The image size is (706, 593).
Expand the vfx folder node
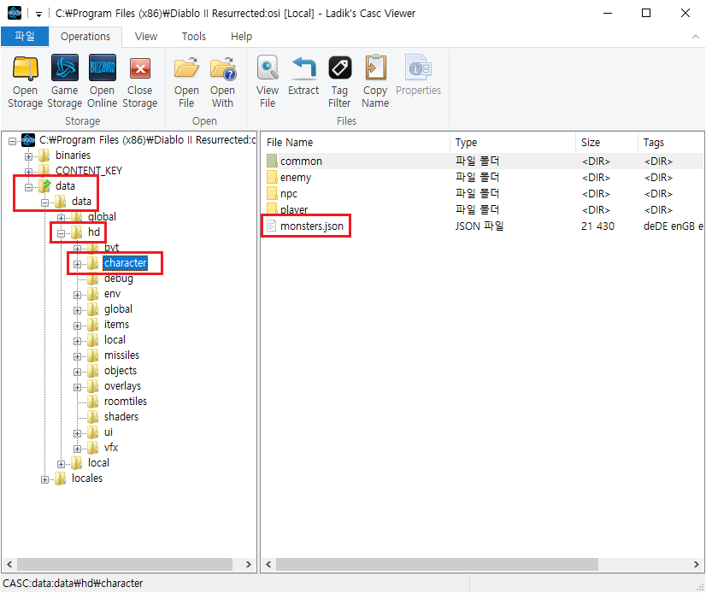[x=77, y=449]
